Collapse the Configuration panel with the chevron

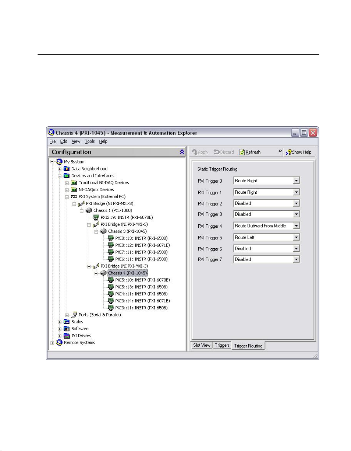(x=182, y=152)
